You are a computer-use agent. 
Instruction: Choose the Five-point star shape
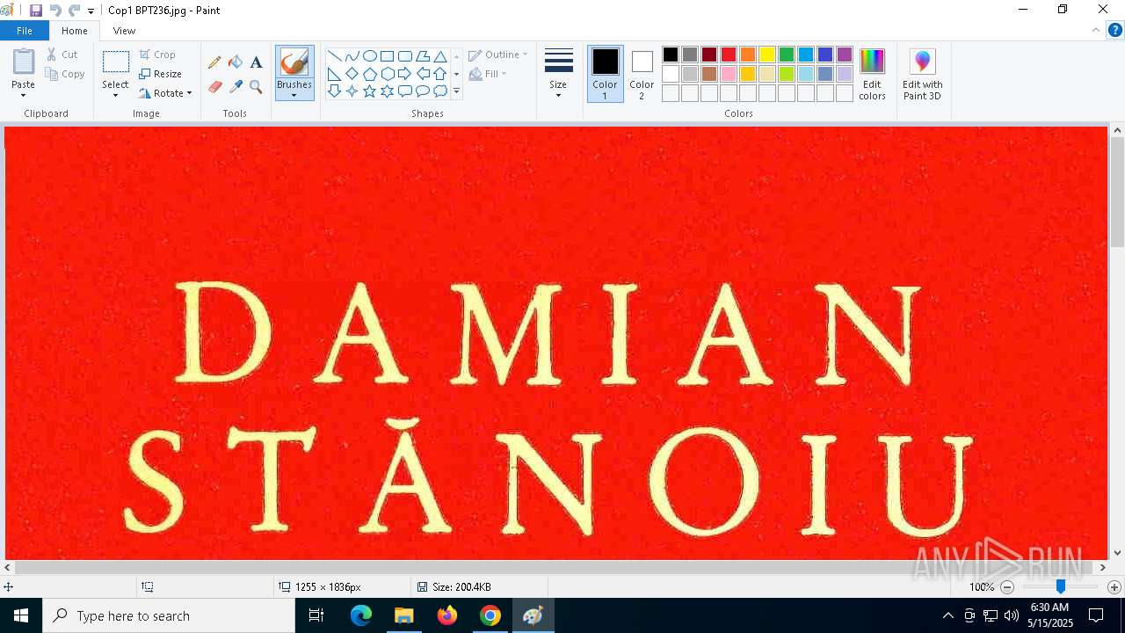(370, 91)
